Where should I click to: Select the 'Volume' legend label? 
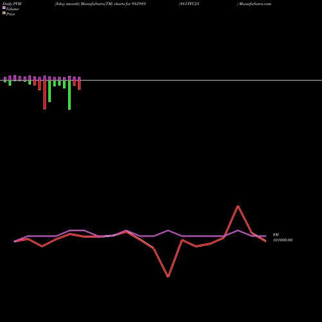[x=12, y=9]
